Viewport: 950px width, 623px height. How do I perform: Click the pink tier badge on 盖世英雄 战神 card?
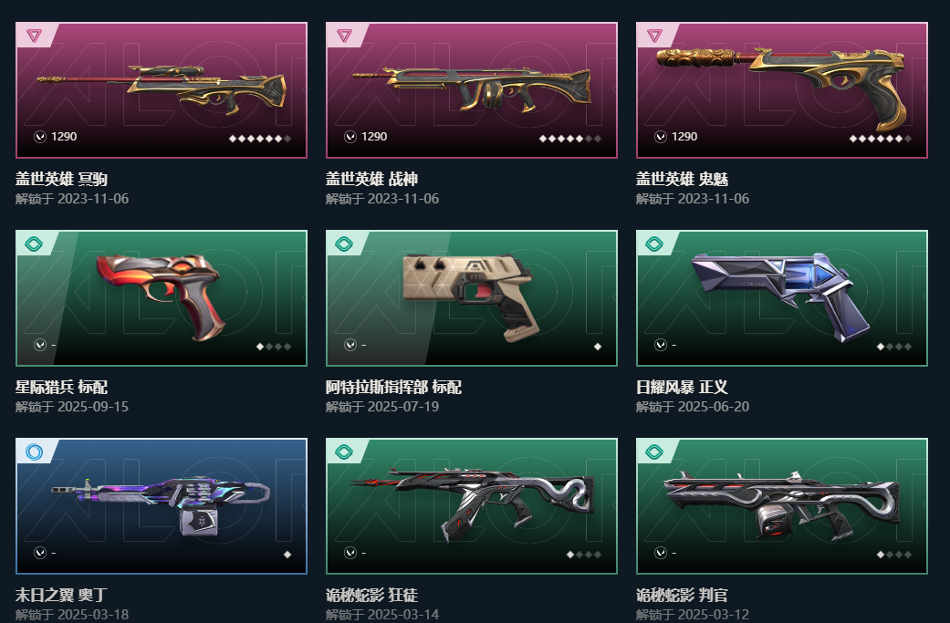(x=344, y=36)
